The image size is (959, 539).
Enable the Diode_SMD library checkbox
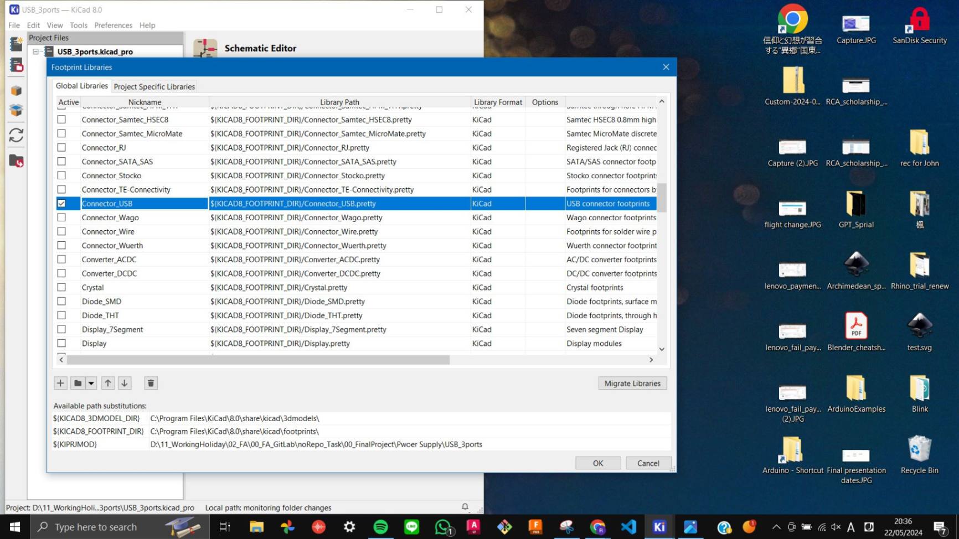coord(61,301)
